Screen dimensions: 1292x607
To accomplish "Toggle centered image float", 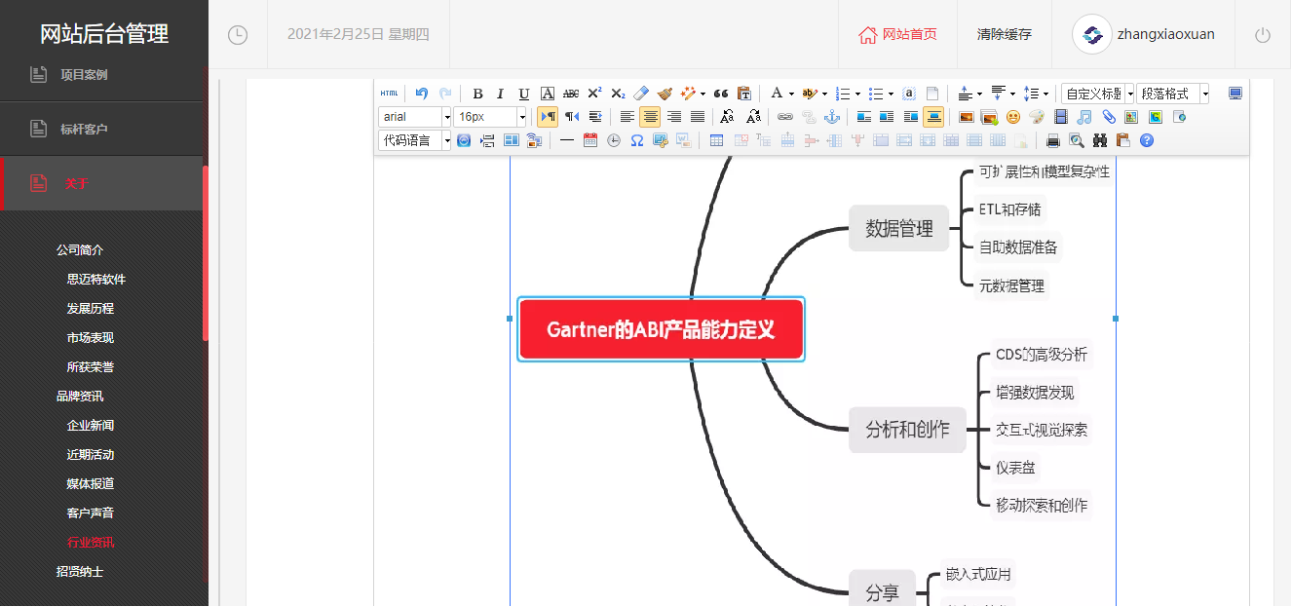I will 933,117.
